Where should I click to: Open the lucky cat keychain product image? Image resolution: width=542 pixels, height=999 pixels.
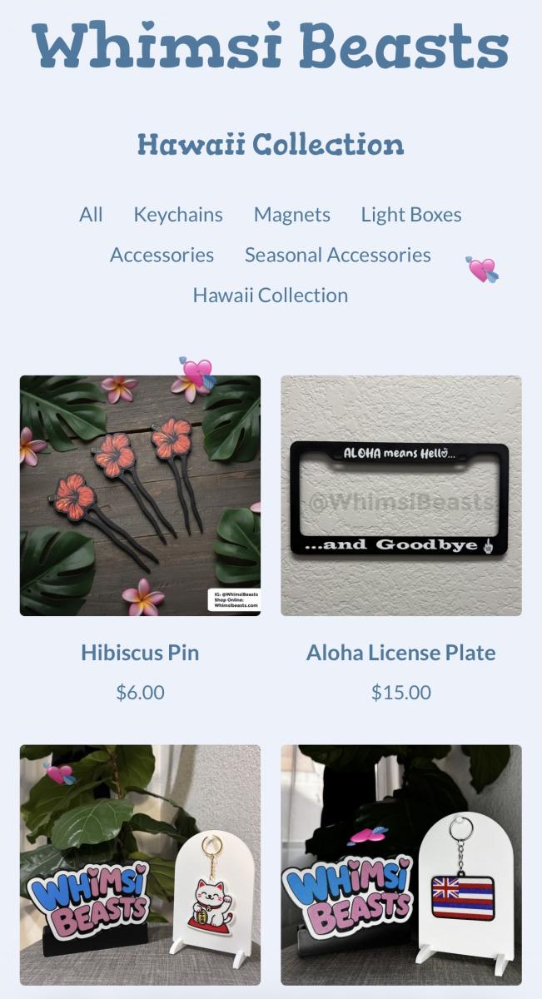pos(140,865)
